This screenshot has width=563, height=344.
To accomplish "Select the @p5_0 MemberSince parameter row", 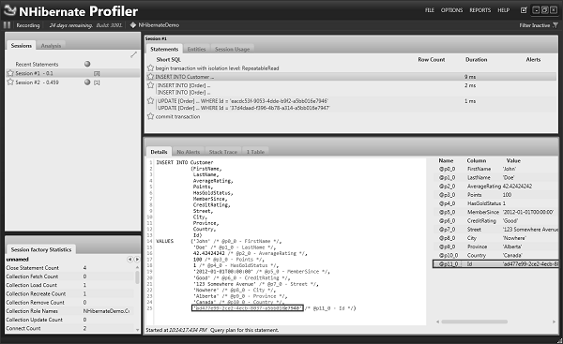I will pyautogui.click(x=496, y=212).
